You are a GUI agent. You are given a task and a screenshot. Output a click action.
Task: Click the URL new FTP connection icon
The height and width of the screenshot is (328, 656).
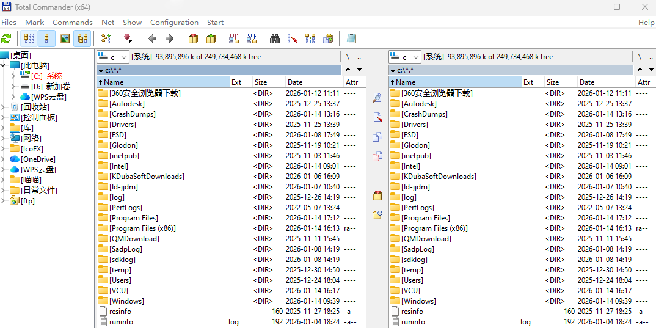click(252, 38)
